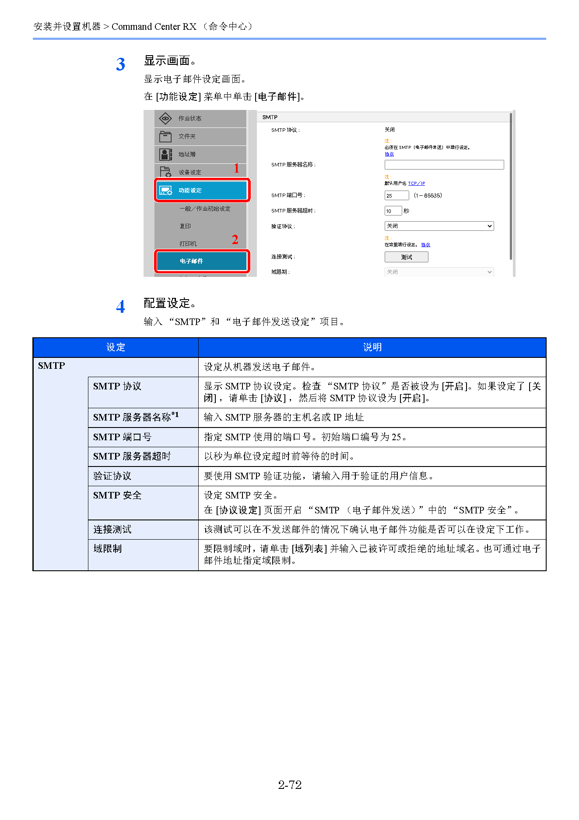Click the 地址簿 address book icon
Viewport: 579px width, 820px height.
(165, 154)
